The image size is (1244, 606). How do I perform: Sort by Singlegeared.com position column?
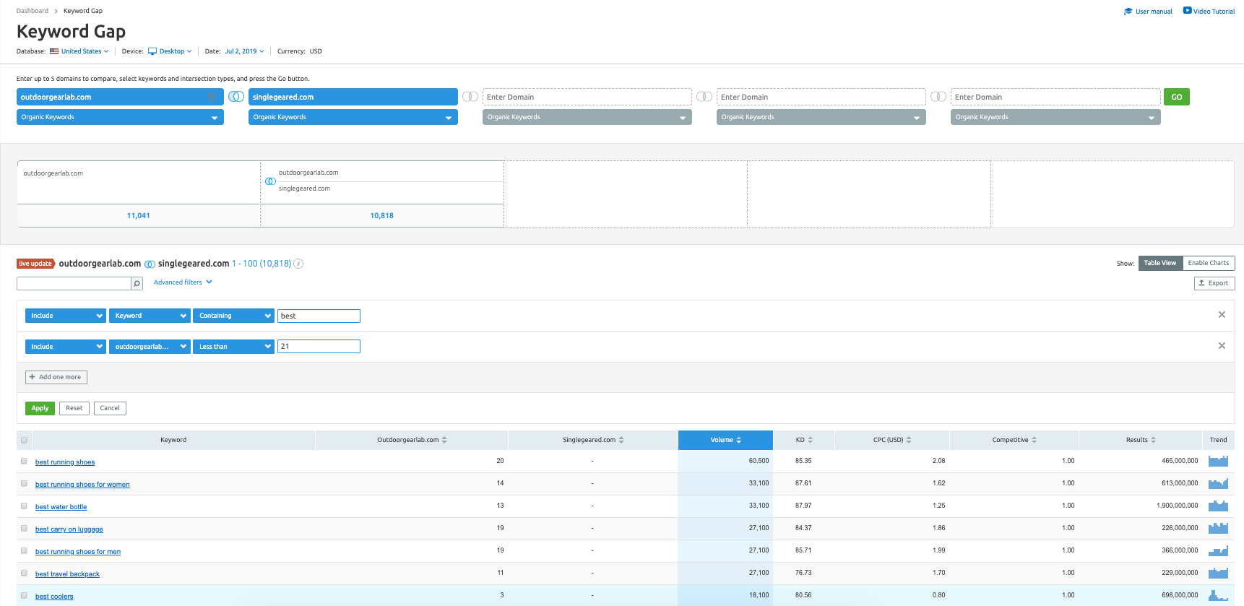[x=621, y=440]
